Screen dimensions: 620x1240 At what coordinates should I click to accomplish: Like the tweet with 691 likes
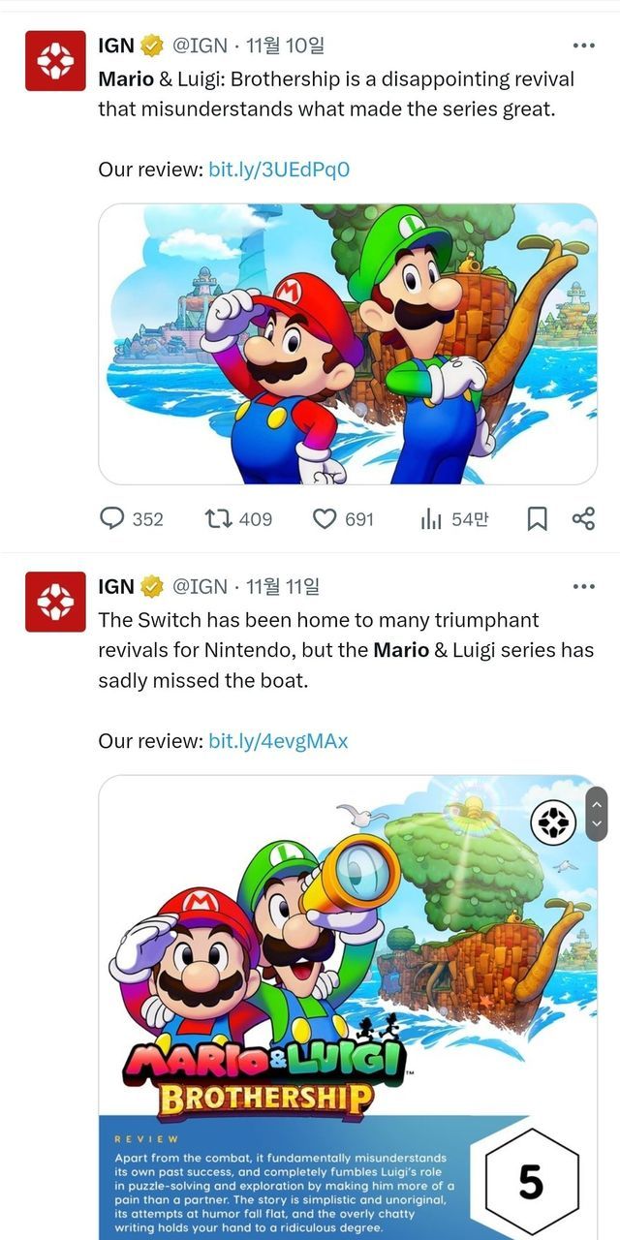325,519
